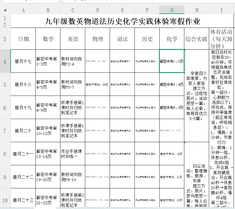Select the 化学 header cell
This screenshot has width=235, height=209.
pyautogui.click(x=172, y=39)
